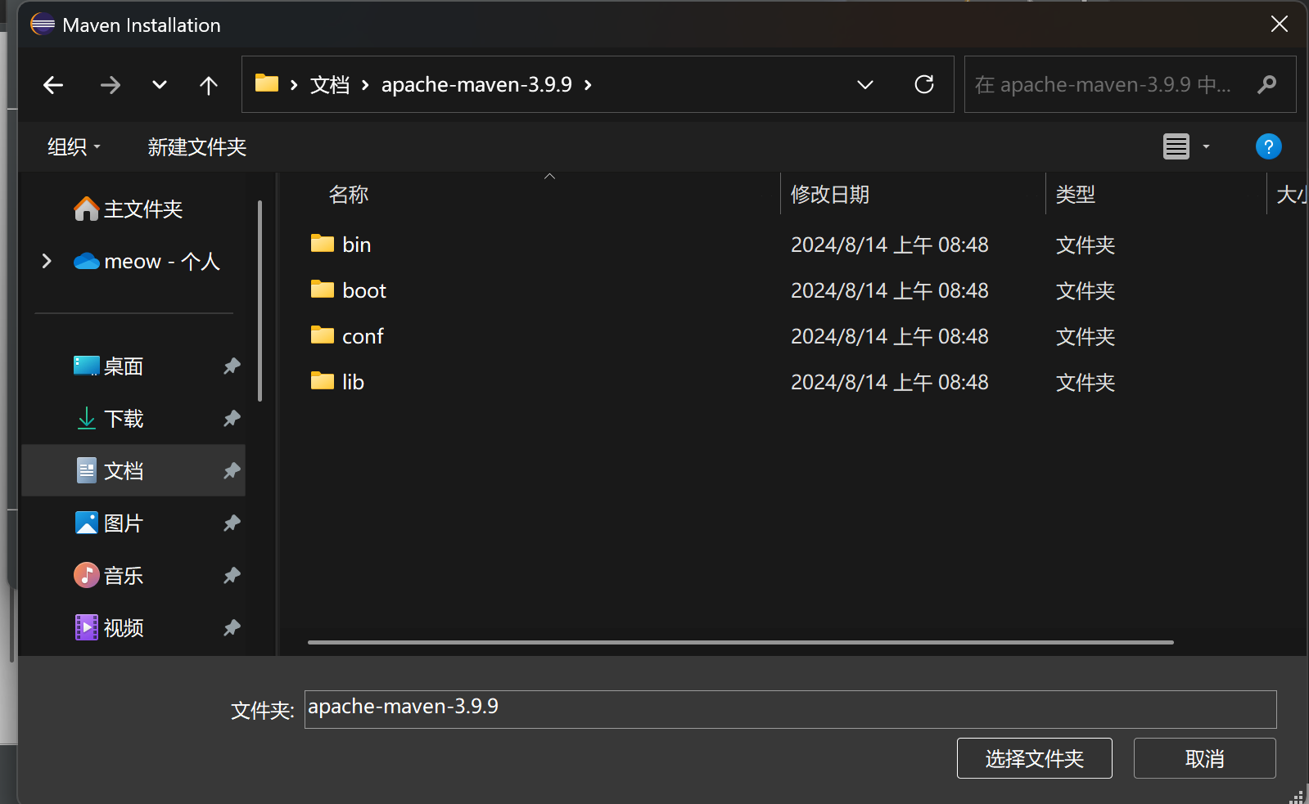Go back to previous folder
The image size is (1309, 804).
(53, 85)
